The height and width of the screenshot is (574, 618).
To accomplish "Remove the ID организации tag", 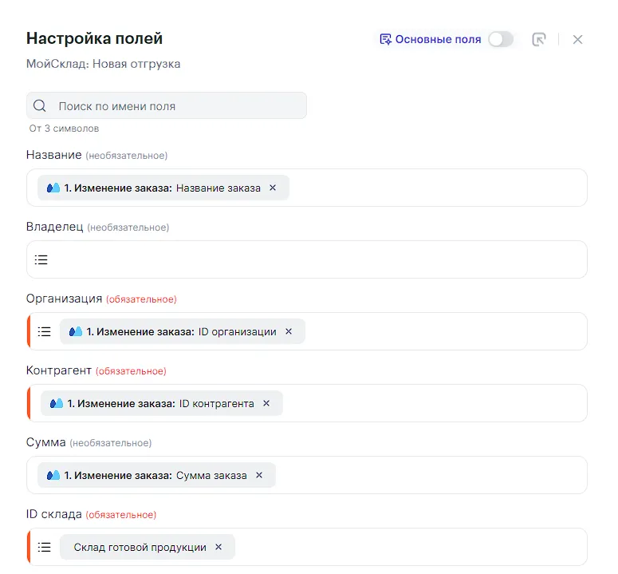I will tap(289, 331).
